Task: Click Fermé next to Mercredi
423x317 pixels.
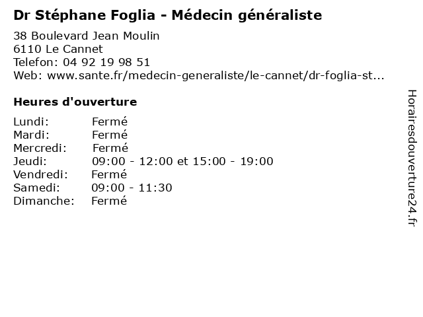Action: pos(110,148)
